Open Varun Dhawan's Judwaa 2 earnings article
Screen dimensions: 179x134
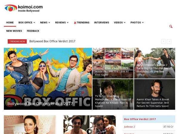coord(155,63)
